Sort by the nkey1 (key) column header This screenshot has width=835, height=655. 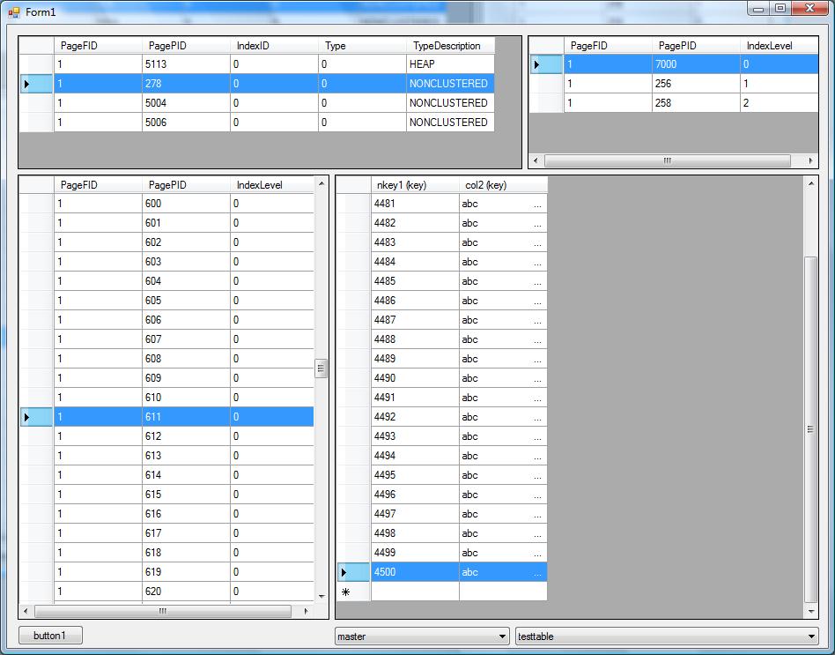tap(414, 185)
